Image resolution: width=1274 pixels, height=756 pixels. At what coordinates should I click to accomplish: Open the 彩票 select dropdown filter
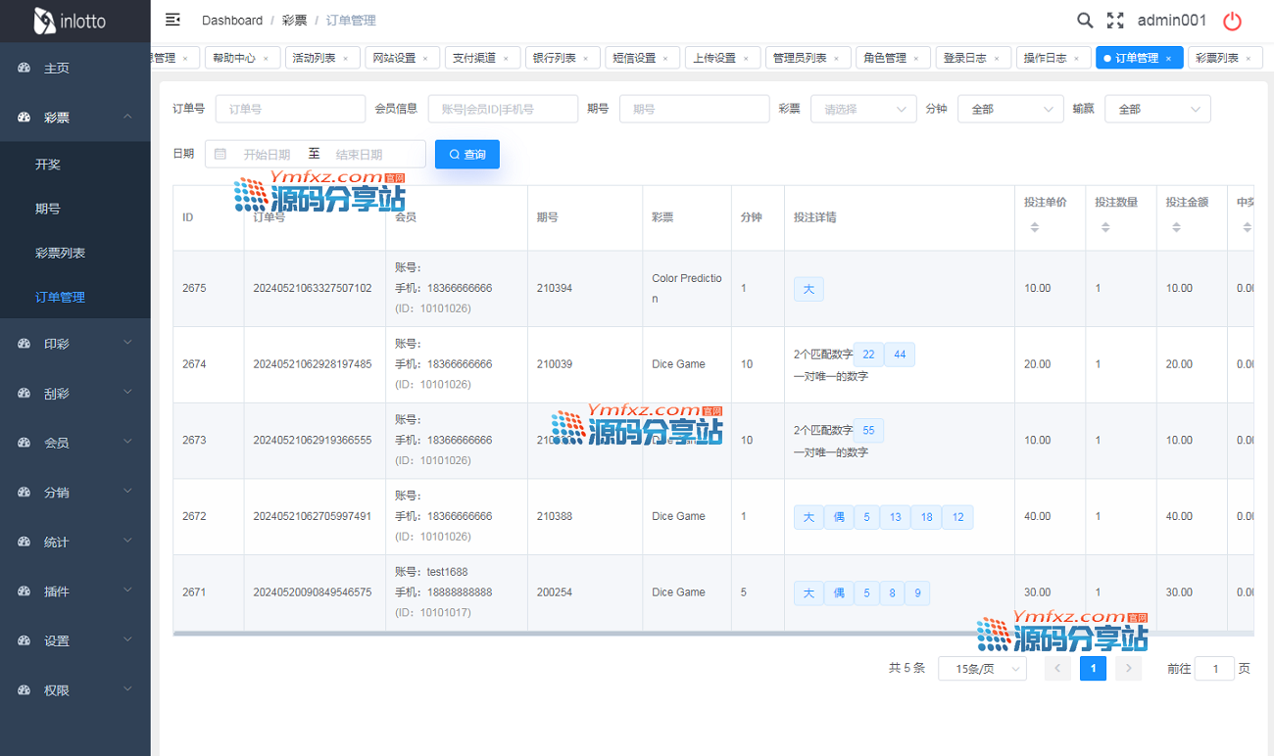[862, 109]
